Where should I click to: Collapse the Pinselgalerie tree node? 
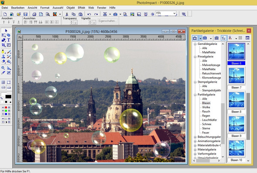click(195, 57)
